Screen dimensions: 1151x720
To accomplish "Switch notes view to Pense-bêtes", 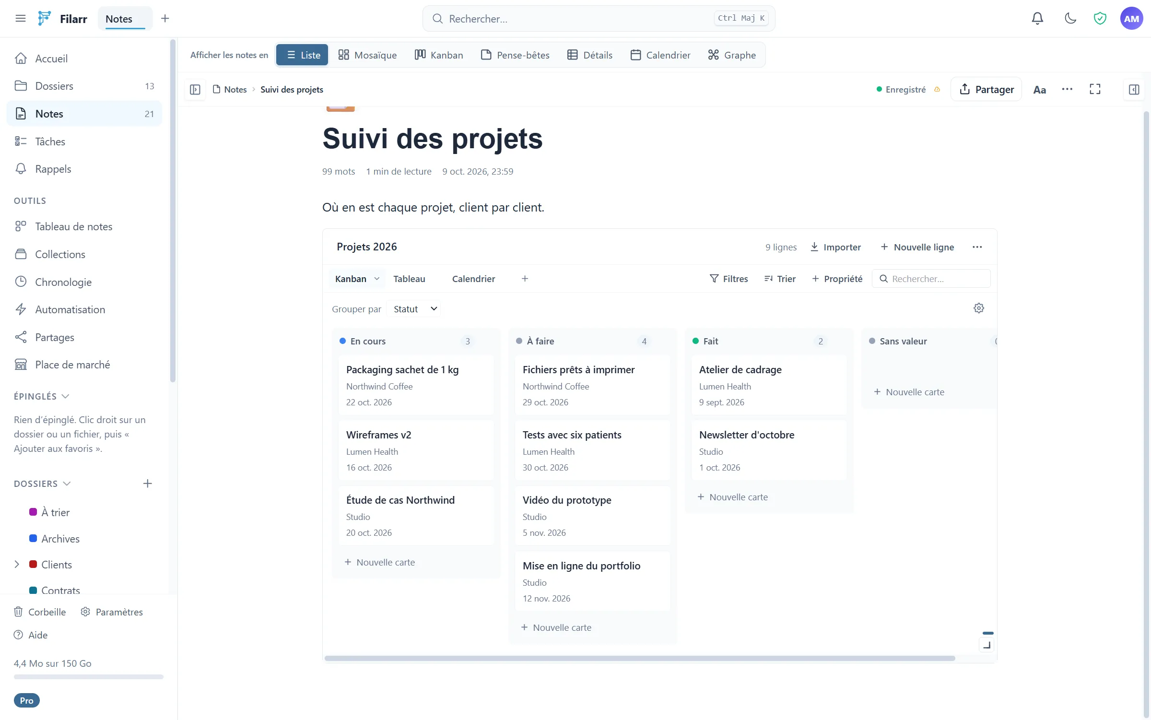I will tap(515, 55).
